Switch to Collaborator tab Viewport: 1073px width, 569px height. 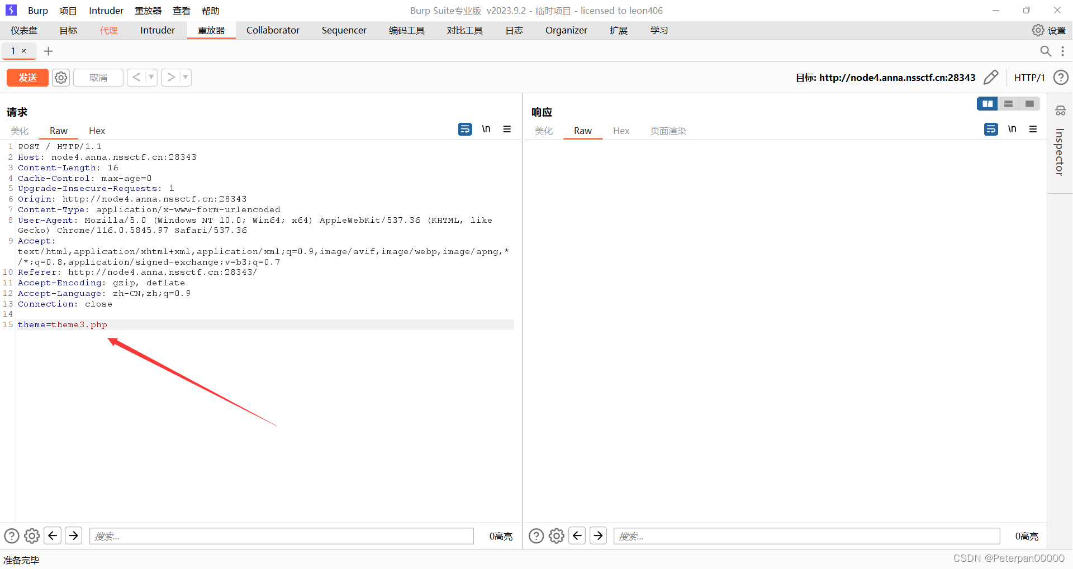pos(273,30)
